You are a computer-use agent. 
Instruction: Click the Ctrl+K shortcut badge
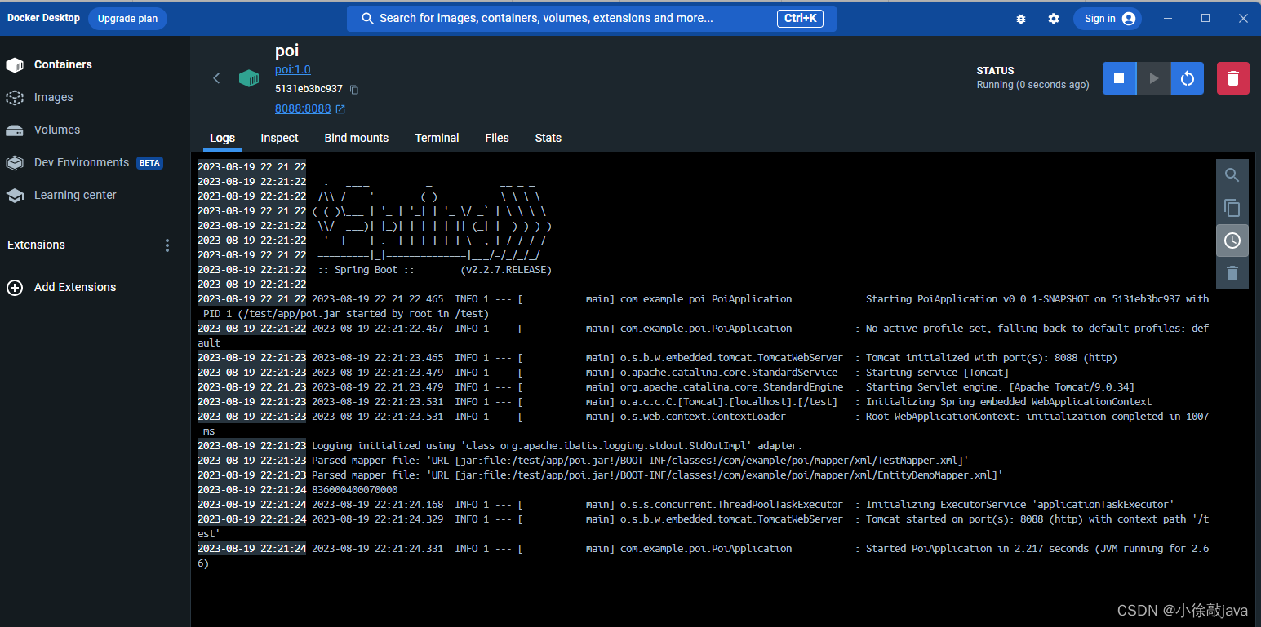pos(800,18)
